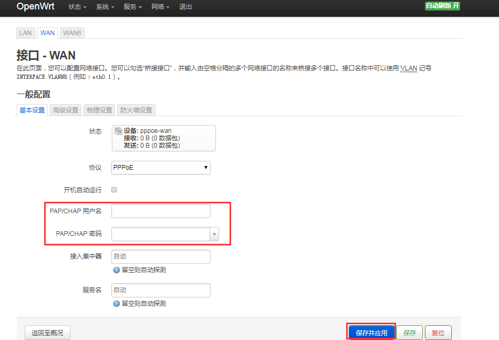Toggle the 自动刷新 开 indicator

[x=442, y=6]
